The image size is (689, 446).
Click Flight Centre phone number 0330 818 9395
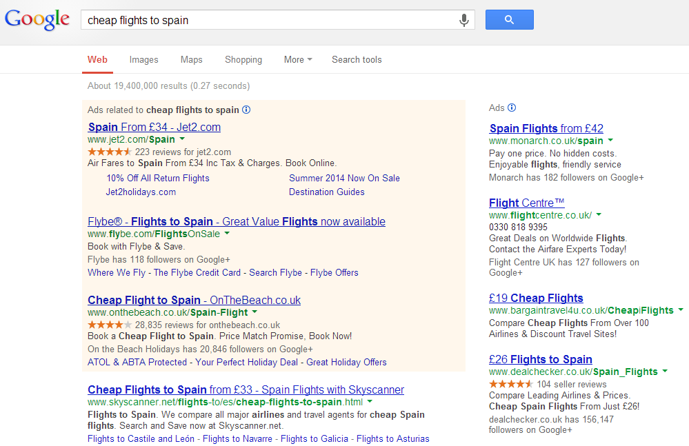coord(518,227)
